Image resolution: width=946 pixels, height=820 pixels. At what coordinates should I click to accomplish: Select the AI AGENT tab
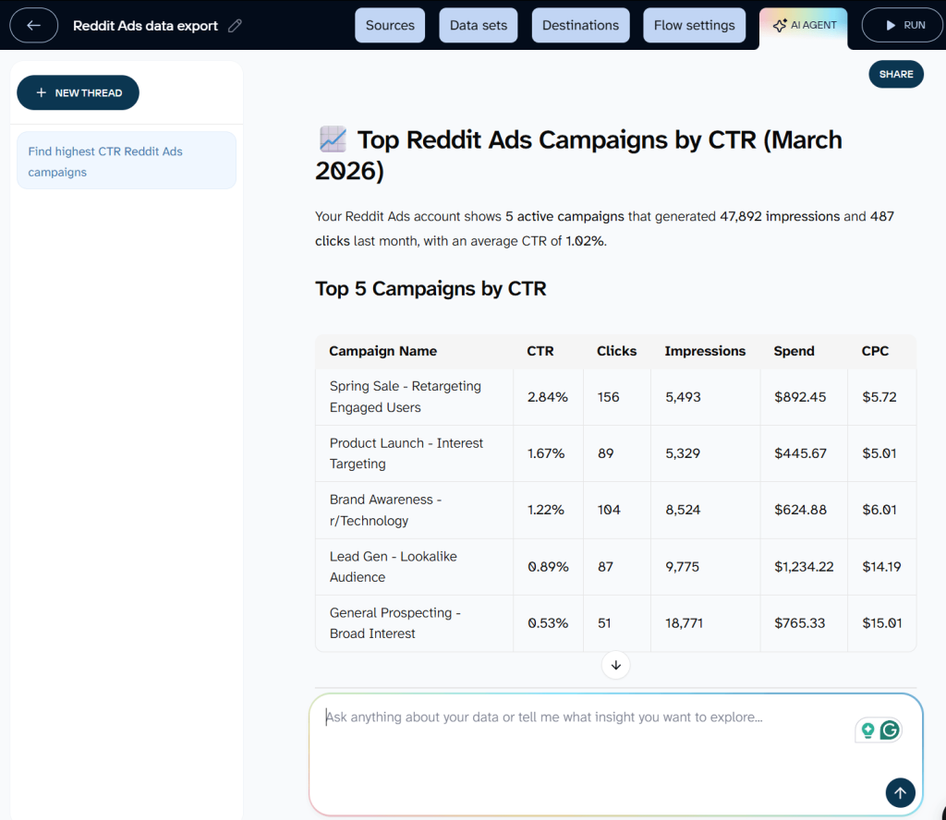point(803,25)
